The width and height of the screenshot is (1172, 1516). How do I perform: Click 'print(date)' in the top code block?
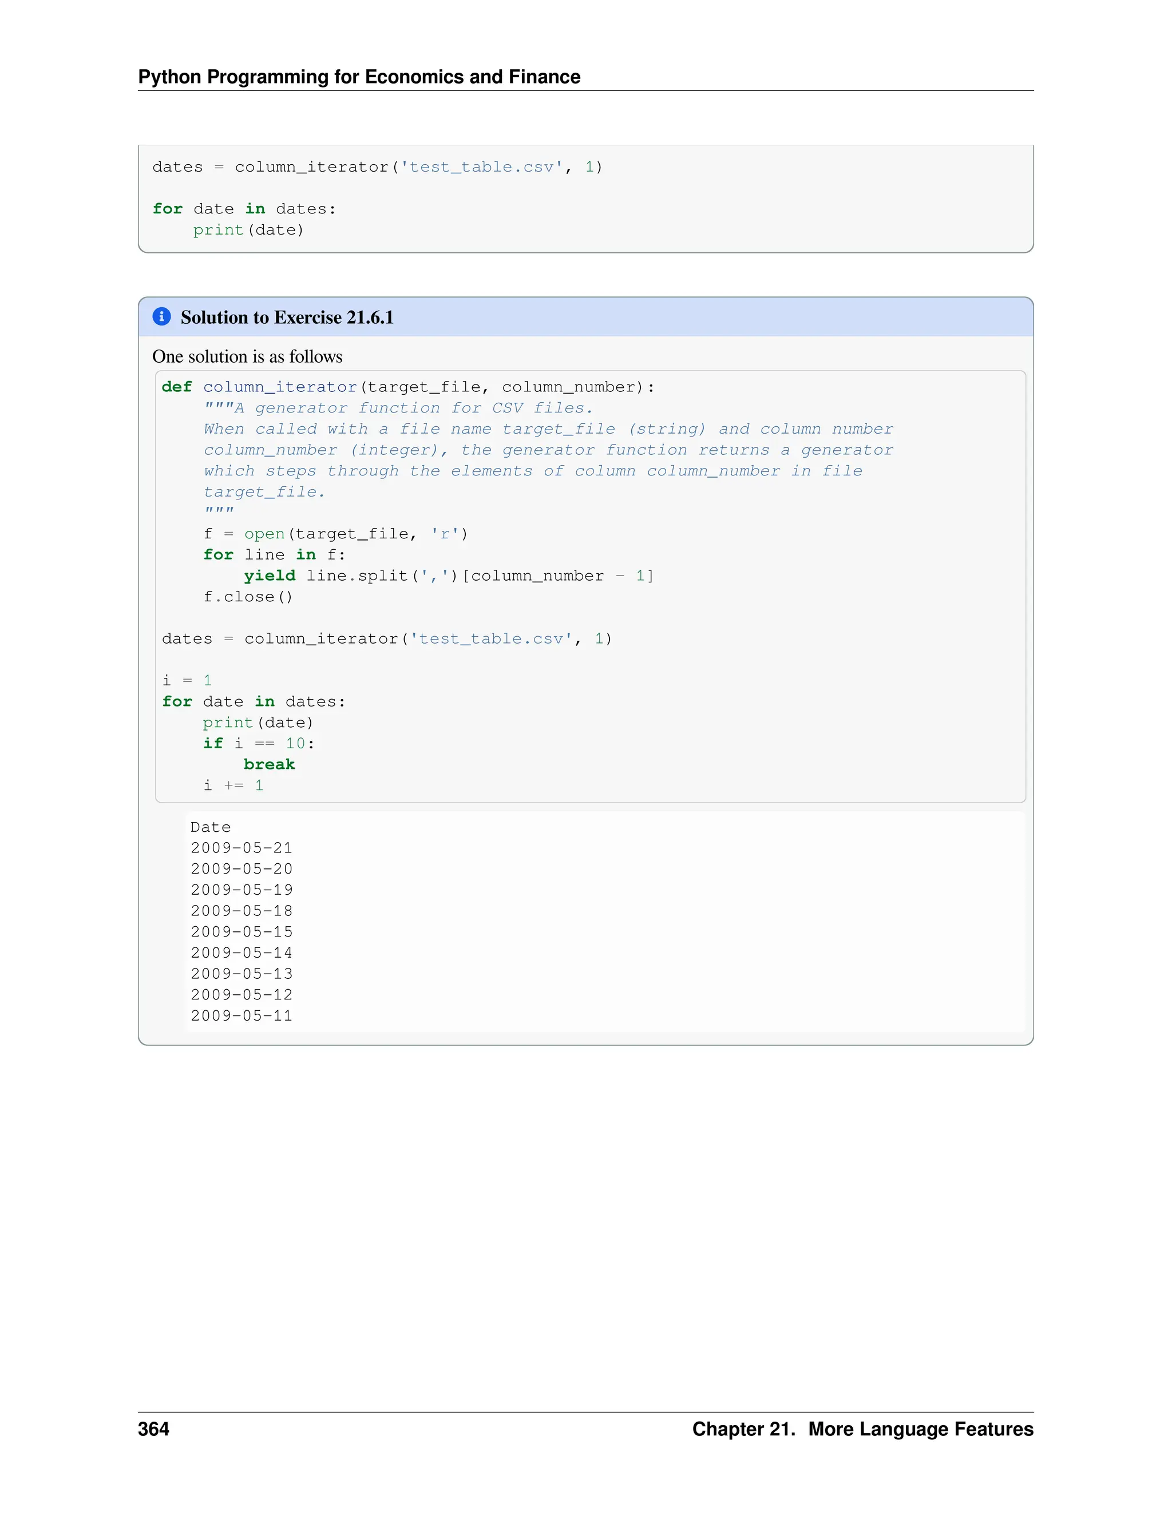248,230
